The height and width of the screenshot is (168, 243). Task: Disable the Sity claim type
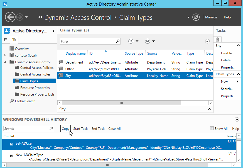pos(226,53)
